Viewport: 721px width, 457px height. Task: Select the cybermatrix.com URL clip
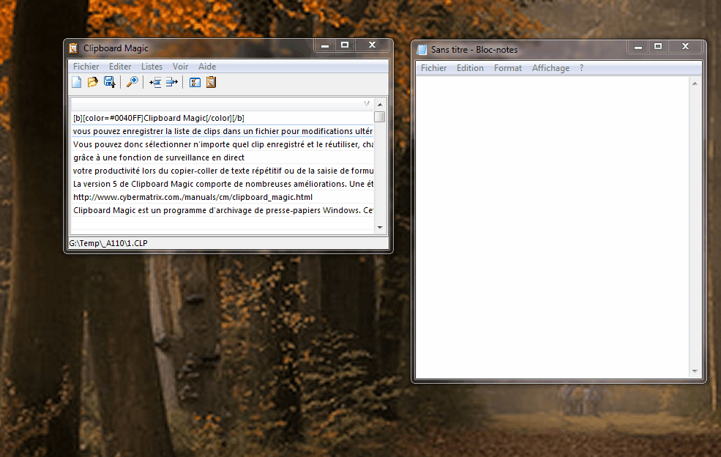(x=222, y=197)
